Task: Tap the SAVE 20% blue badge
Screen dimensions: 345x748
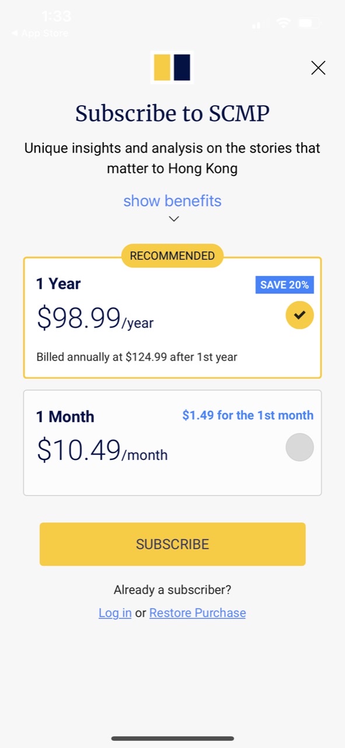Action: point(285,285)
